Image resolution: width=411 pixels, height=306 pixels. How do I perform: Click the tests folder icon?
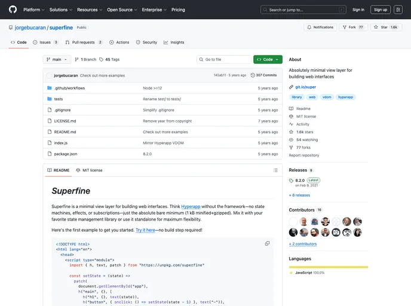pyautogui.click(x=49, y=99)
